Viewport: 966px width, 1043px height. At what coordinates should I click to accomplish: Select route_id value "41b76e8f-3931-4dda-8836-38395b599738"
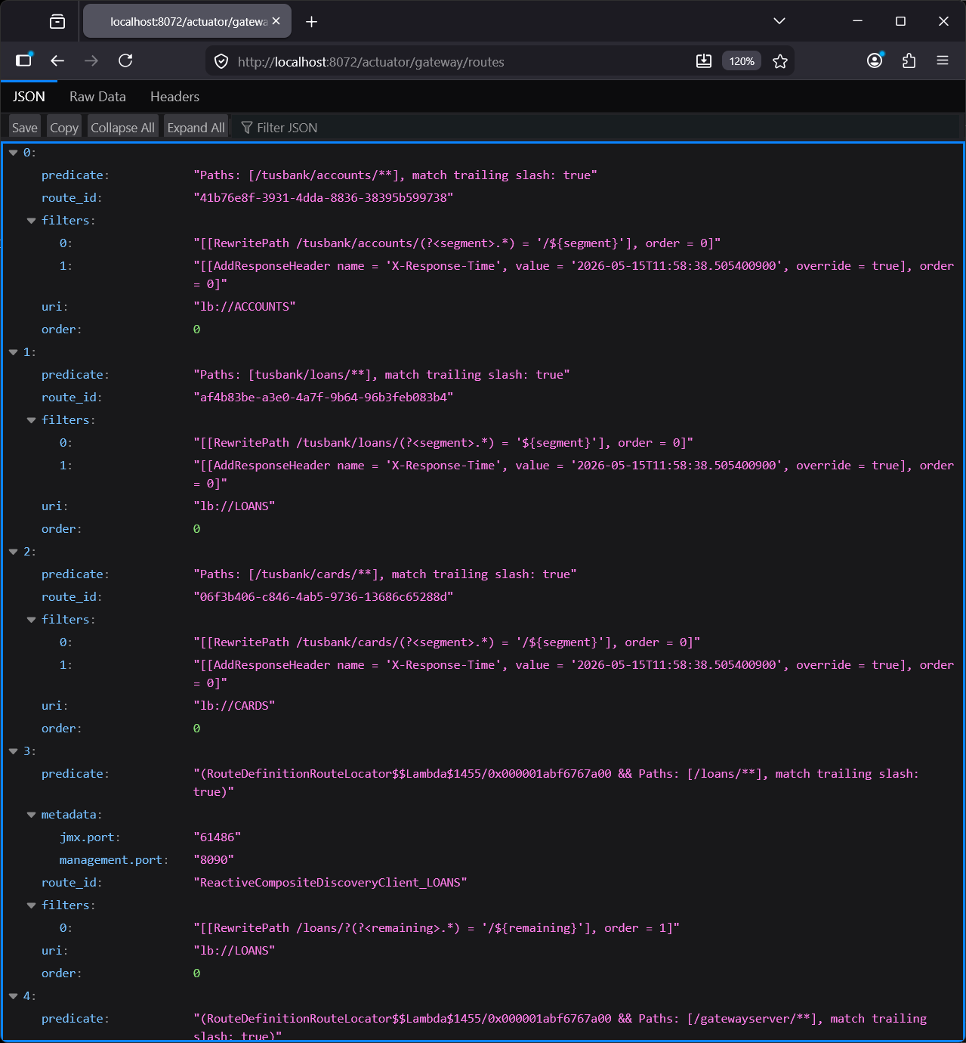tap(323, 198)
